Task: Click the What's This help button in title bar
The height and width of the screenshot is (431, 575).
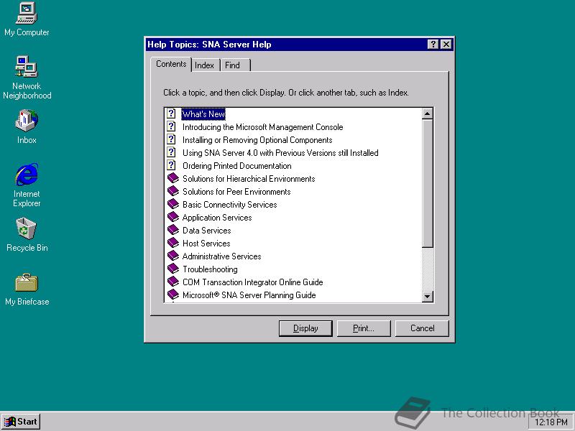Action: click(433, 45)
